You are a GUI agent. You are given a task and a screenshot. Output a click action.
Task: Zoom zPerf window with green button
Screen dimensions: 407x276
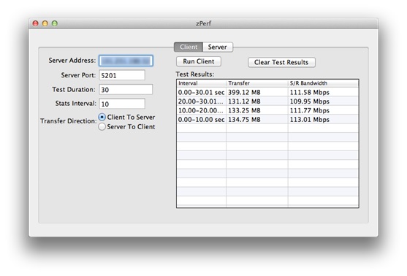[x=55, y=23]
